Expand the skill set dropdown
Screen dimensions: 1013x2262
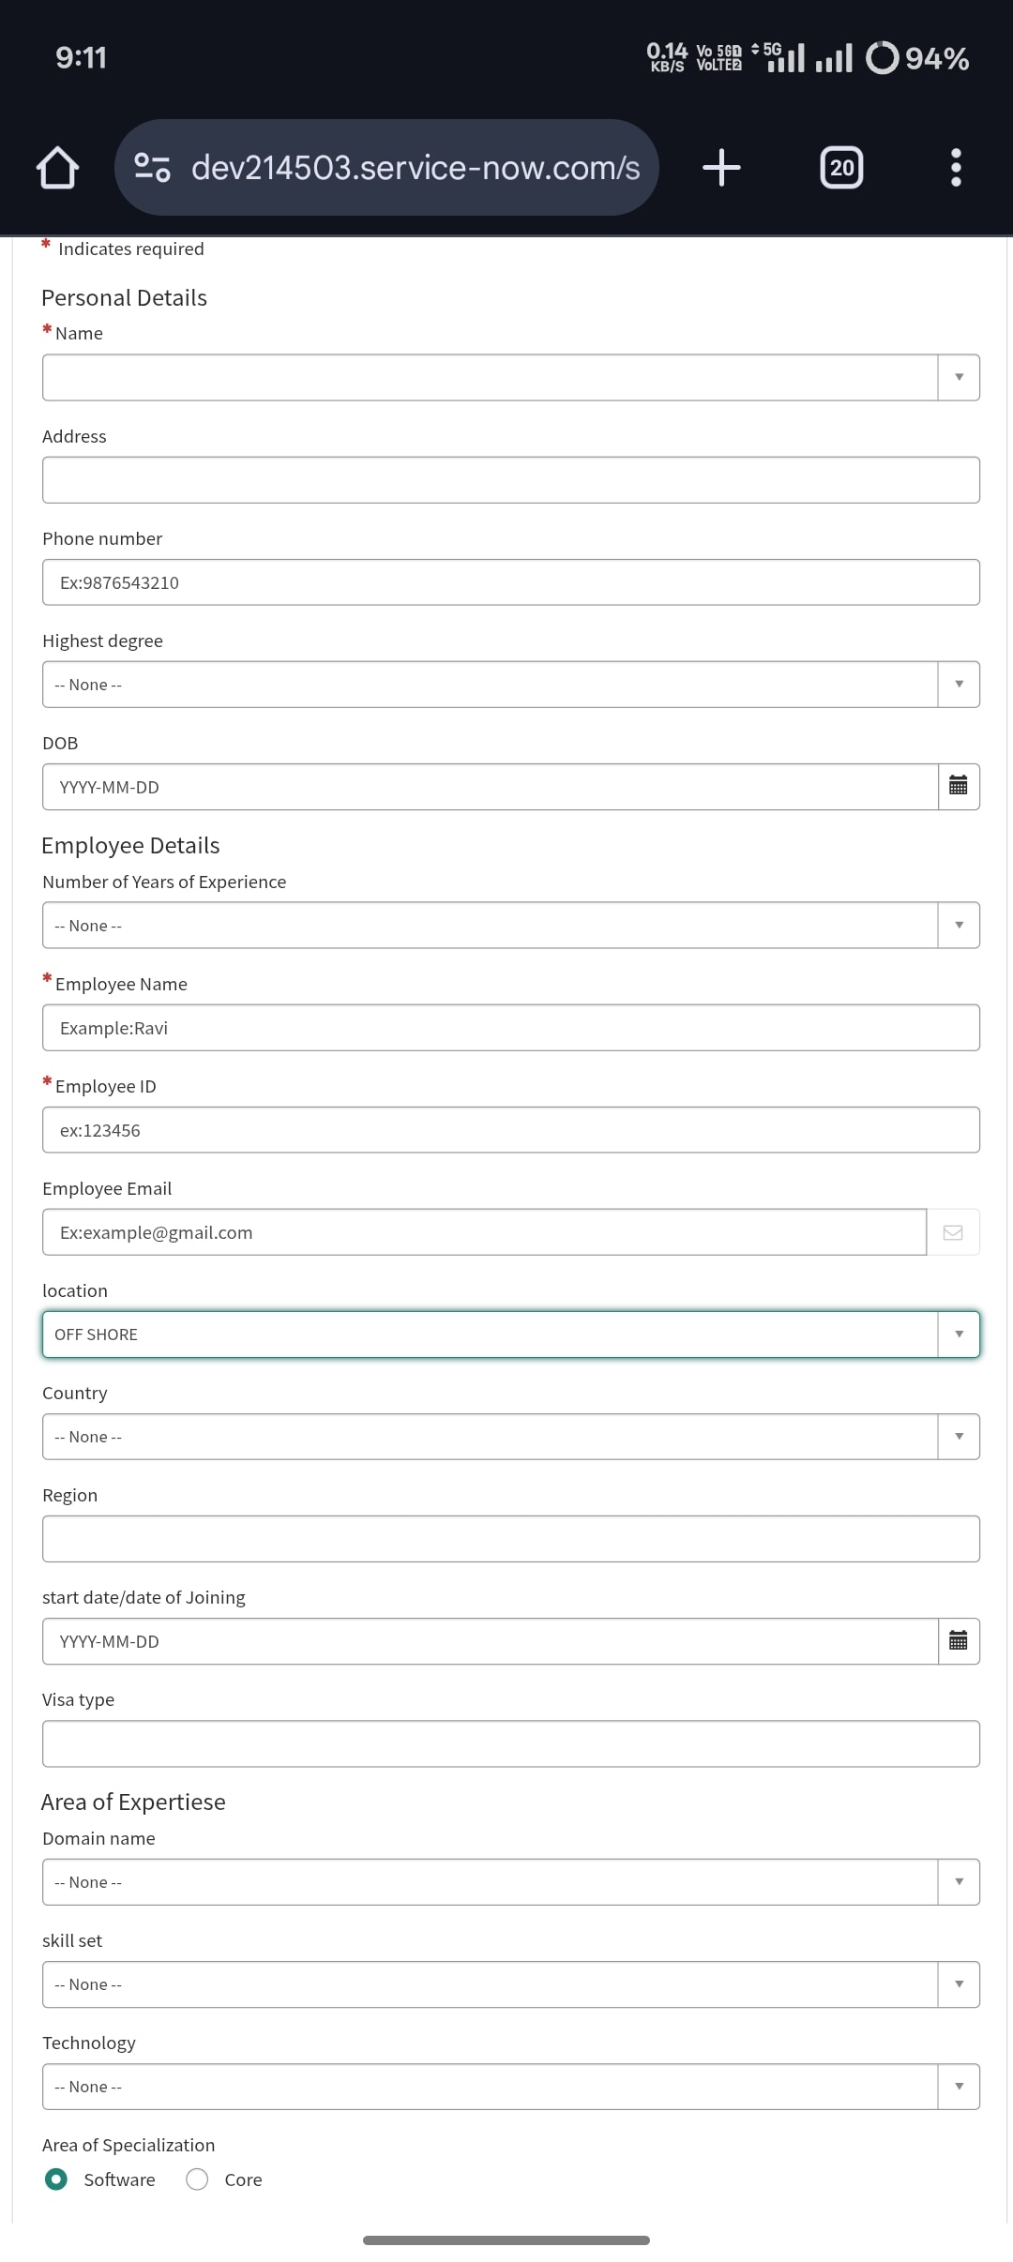(x=511, y=1984)
